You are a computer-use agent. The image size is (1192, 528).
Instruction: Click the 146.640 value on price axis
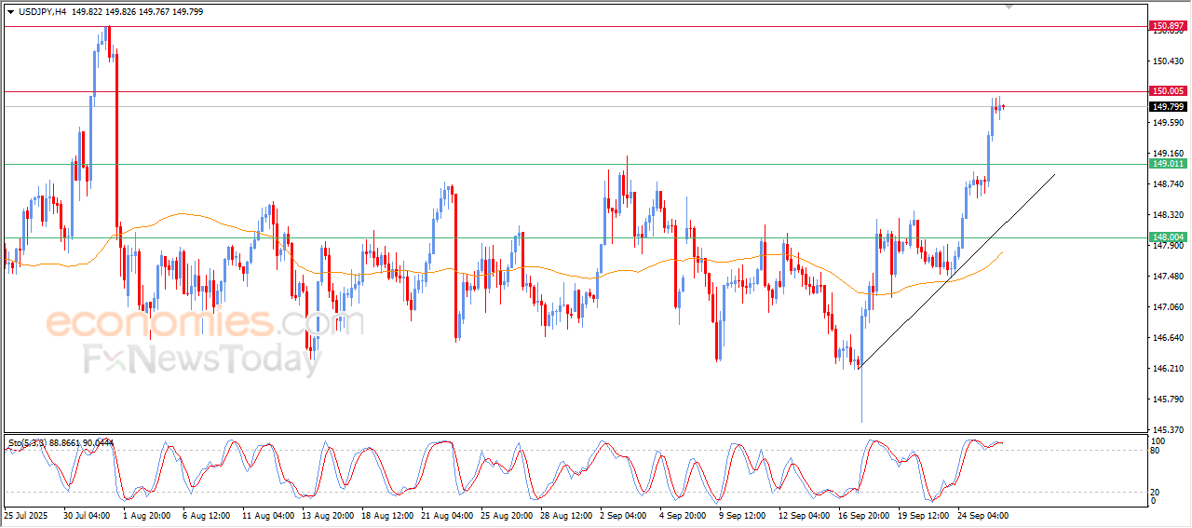[x=1168, y=338]
